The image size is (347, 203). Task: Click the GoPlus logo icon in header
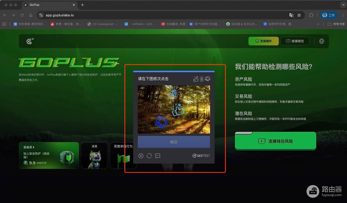(x=30, y=41)
